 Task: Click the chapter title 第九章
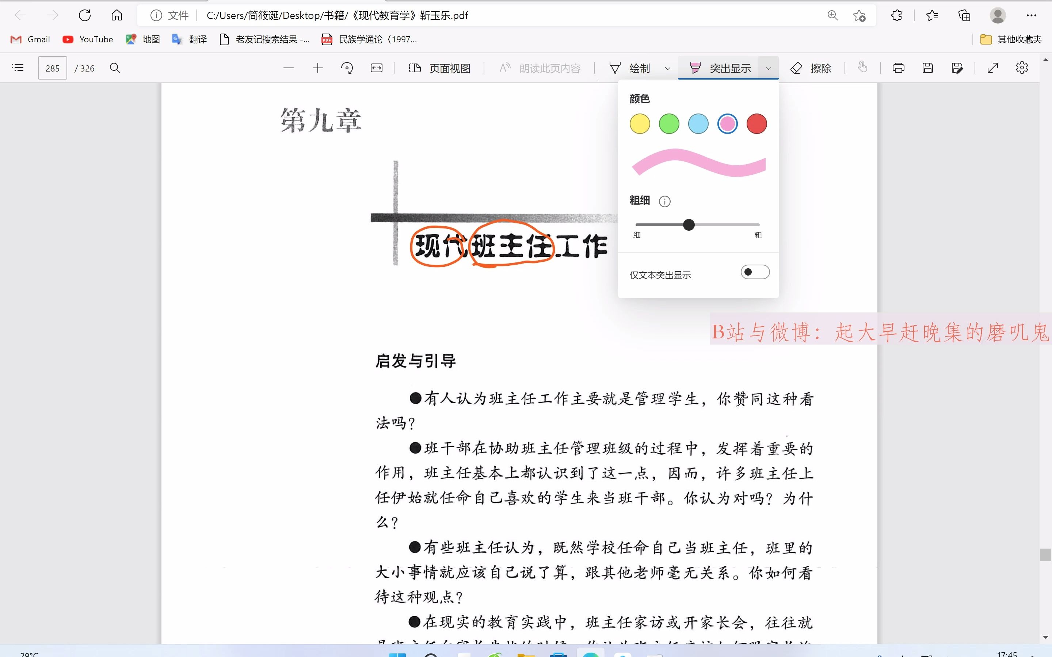coord(321,120)
